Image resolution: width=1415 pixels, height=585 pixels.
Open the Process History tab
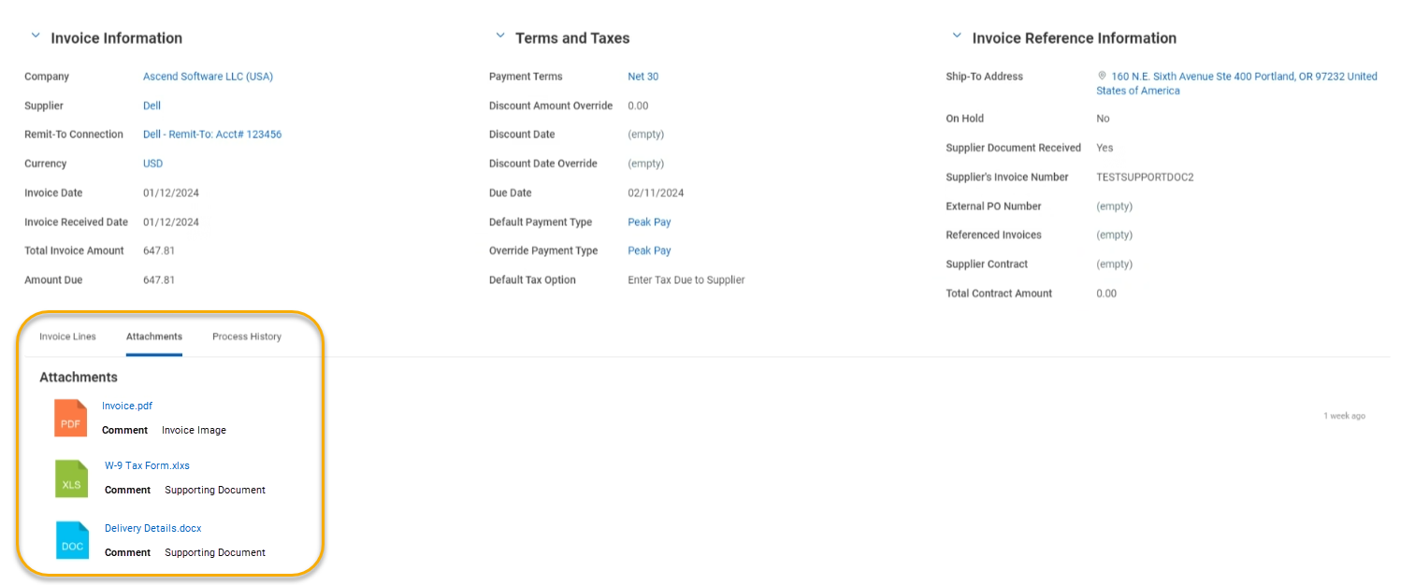pyautogui.click(x=247, y=336)
